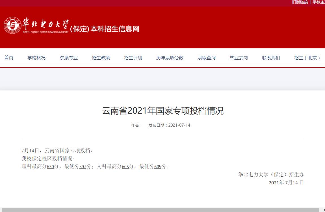Click the horizontal scrollbar at bottom
Screen dimensions: 325x212
[160, 210]
